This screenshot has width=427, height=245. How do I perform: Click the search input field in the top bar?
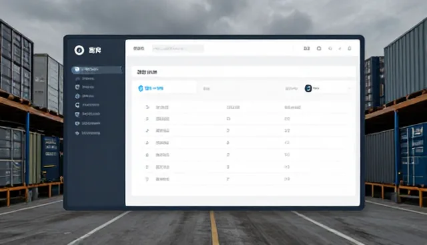pos(178,49)
